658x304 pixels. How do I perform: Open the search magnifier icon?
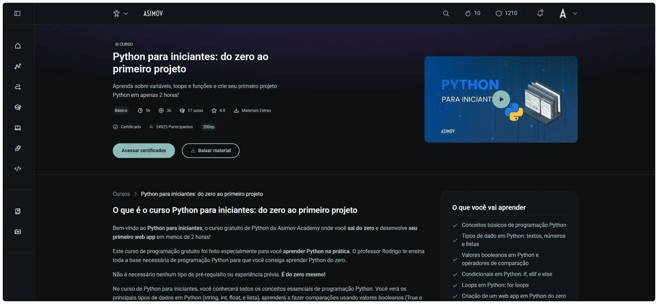(446, 13)
